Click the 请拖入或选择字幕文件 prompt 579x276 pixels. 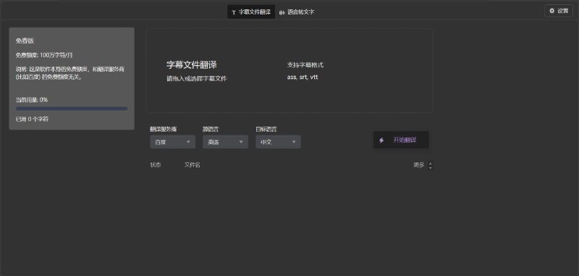[197, 79]
